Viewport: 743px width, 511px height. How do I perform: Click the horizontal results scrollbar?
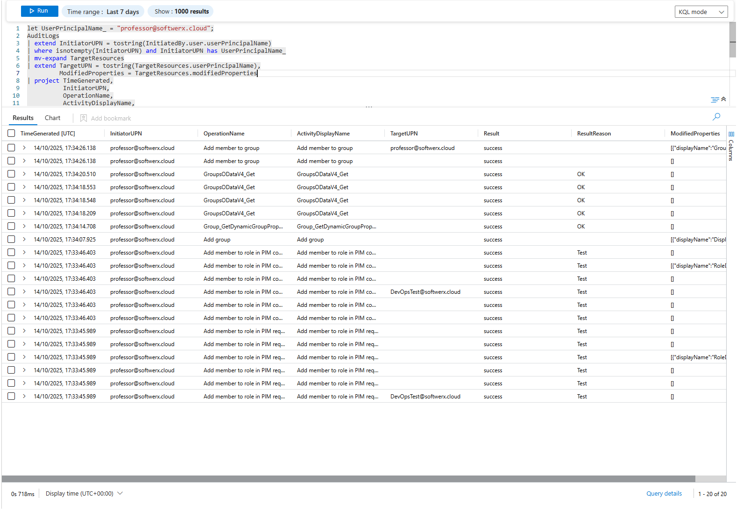(x=348, y=479)
